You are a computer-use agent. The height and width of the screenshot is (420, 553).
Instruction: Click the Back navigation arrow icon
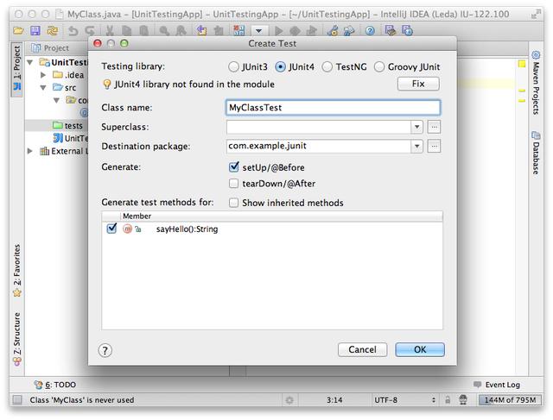point(201,31)
